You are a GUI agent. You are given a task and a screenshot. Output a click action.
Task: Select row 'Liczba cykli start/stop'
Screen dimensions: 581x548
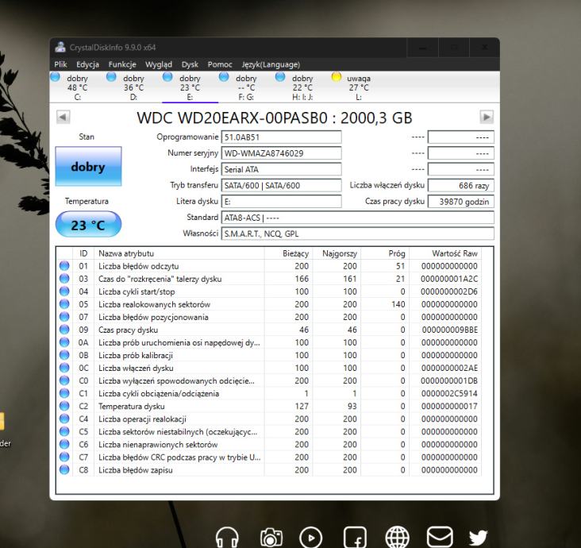pyautogui.click(x=268, y=291)
